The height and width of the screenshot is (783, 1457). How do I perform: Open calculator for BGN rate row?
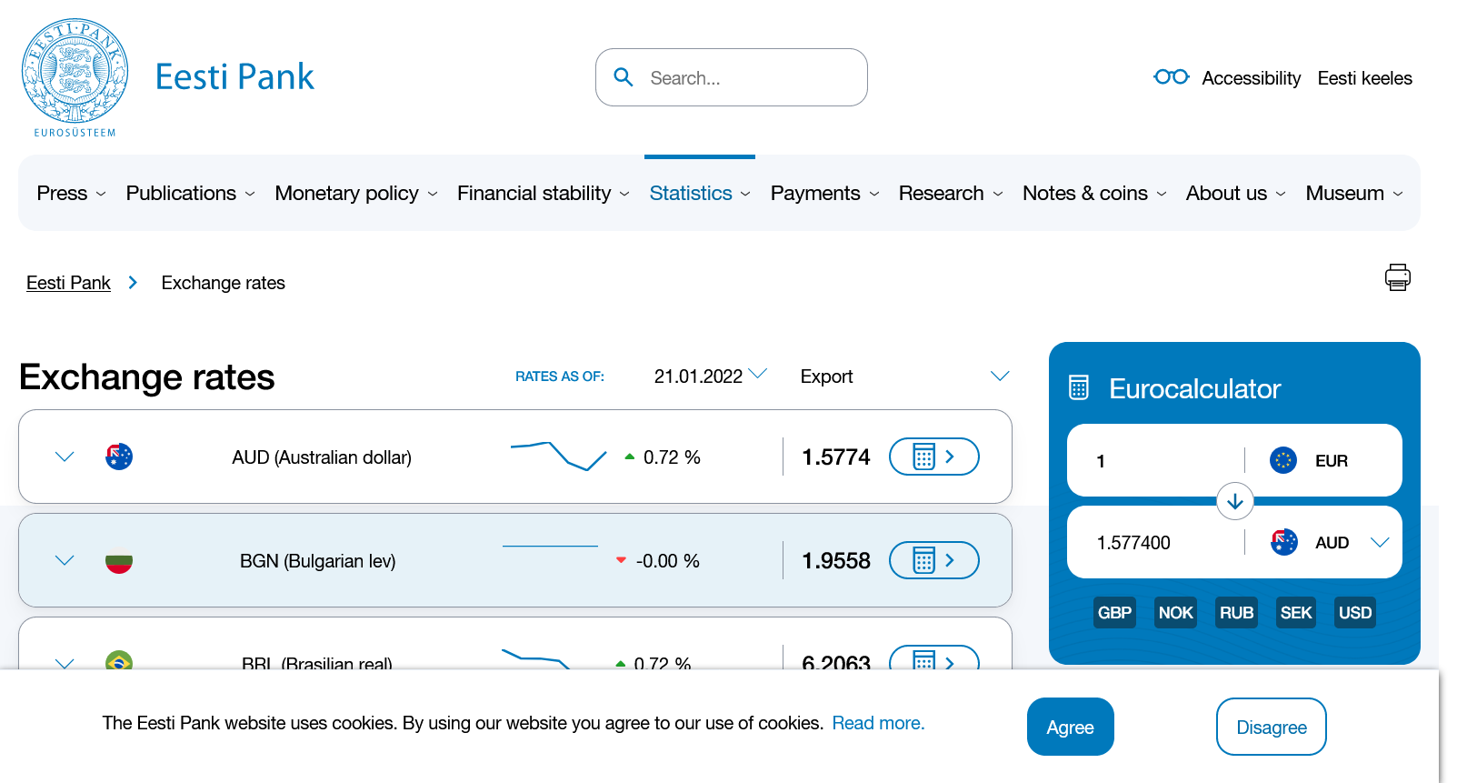tap(933, 560)
